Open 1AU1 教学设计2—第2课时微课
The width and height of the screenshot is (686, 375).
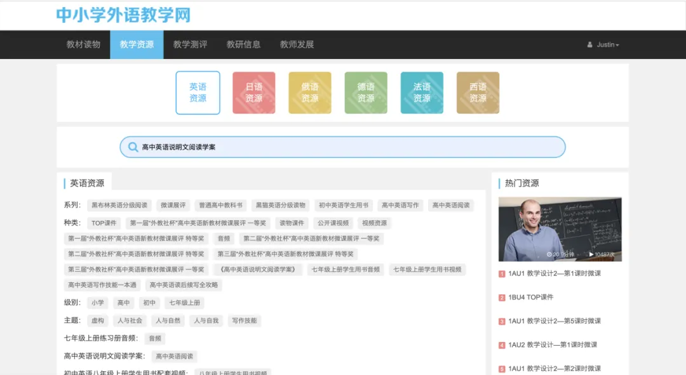(x=555, y=369)
